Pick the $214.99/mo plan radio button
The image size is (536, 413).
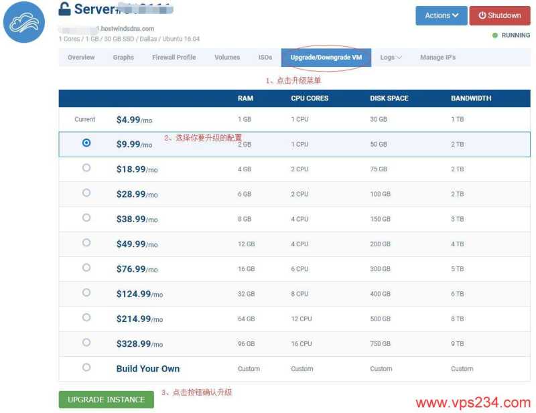point(86,317)
